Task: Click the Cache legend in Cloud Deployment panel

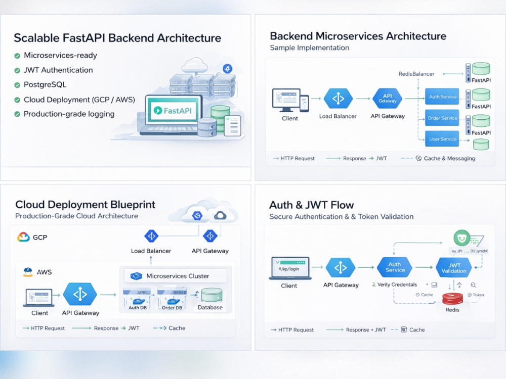Action: tap(169, 328)
